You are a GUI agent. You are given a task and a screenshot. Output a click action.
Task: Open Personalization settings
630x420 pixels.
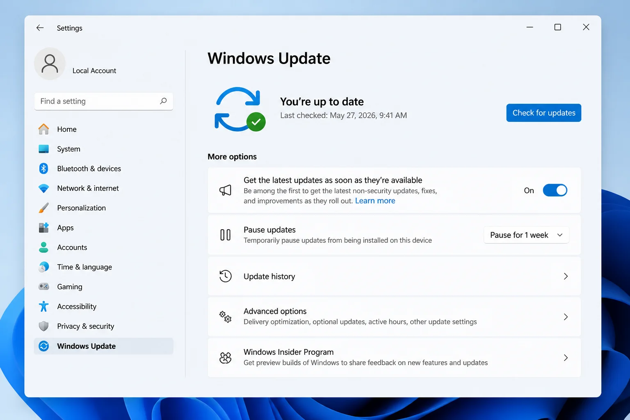(x=104, y=208)
